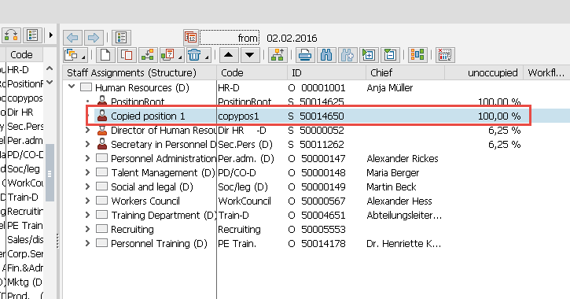Expand the Social and legal (D) node
Image resolution: width=570 pixels, height=299 pixels.
(x=87, y=186)
